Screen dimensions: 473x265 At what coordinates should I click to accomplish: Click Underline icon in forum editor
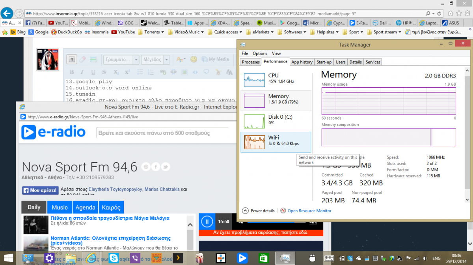pyautogui.click(x=93, y=72)
